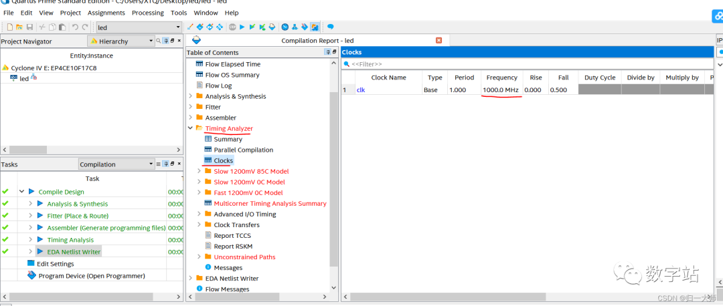Open Program Device (Open Programmer) task
Viewport: 723px width, 306px height.
92,276
